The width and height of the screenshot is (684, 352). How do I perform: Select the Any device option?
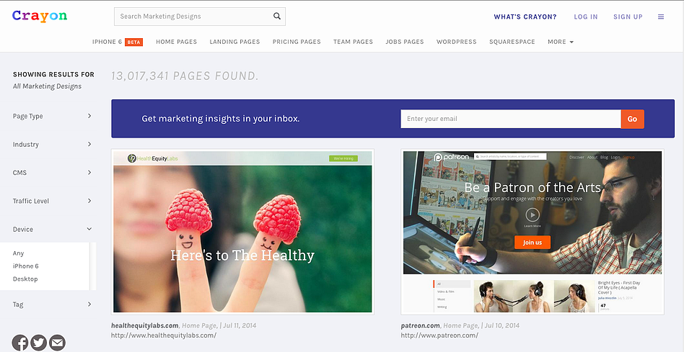(x=18, y=253)
